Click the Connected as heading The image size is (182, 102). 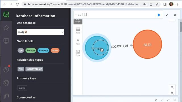point(26,97)
